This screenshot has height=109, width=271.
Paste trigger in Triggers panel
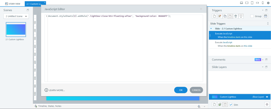[x=230, y=16]
